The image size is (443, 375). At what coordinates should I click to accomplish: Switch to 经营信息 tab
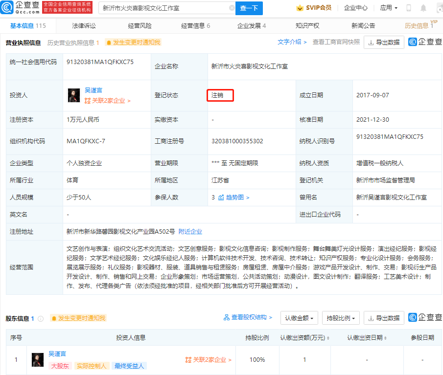195,26
